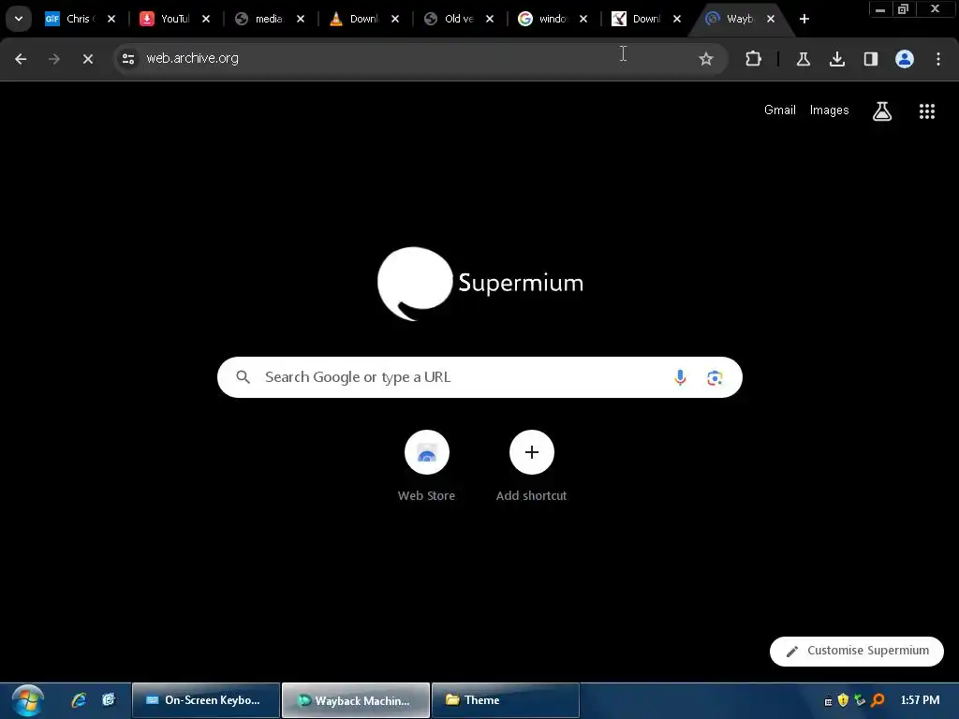Click the 1:57 PM system clock
Image resolution: width=959 pixels, height=719 pixels.
click(x=920, y=700)
